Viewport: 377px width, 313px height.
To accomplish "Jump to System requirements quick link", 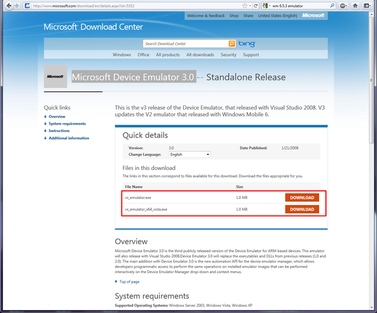I will pyautogui.click(x=67, y=124).
